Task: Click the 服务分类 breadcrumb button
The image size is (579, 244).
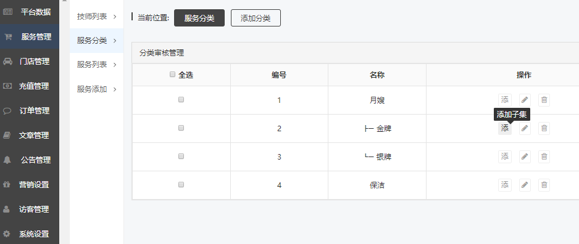Action: click(199, 18)
